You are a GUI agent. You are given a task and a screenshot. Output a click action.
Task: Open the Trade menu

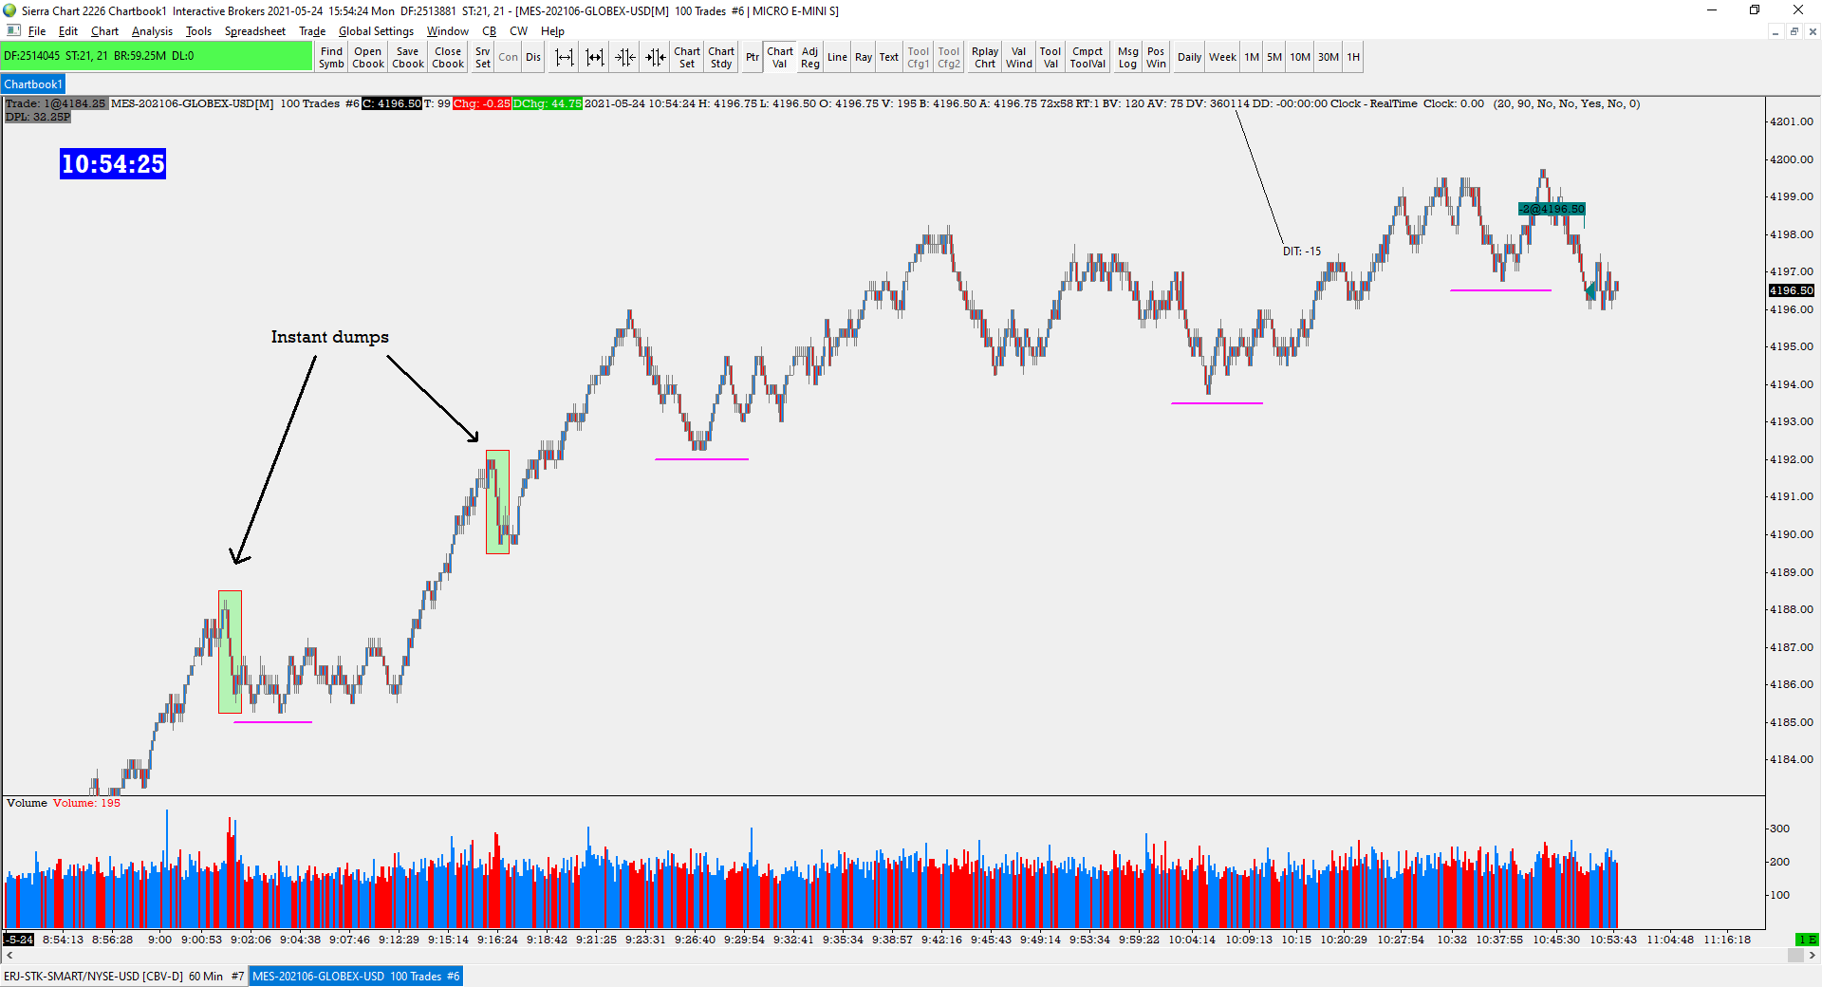(x=312, y=31)
